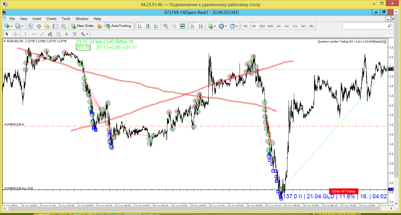401x215 pixels.
Task: Click the EURUSD,M5 chart triangle
Action: [5, 41]
